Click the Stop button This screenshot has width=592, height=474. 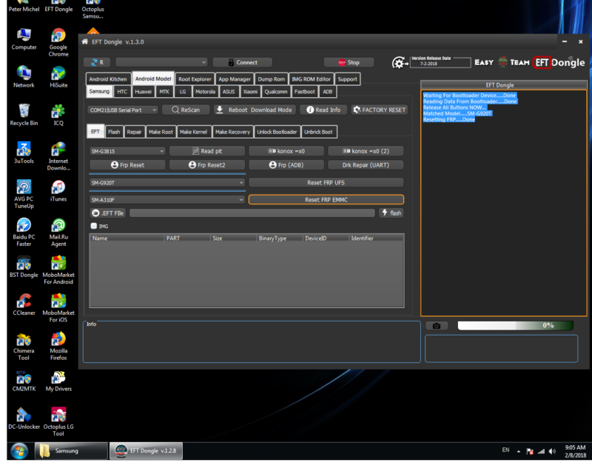pyautogui.click(x=349, y=62)
